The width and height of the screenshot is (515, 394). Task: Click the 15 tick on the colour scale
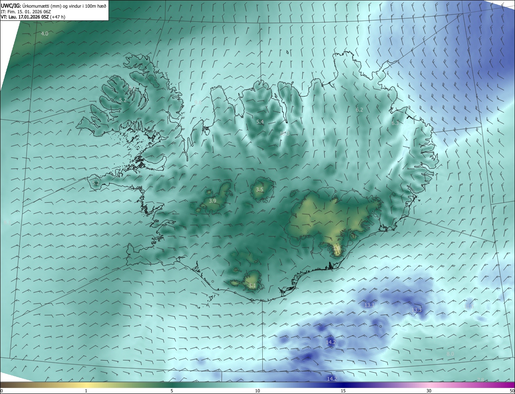click(x=343, y=391)
